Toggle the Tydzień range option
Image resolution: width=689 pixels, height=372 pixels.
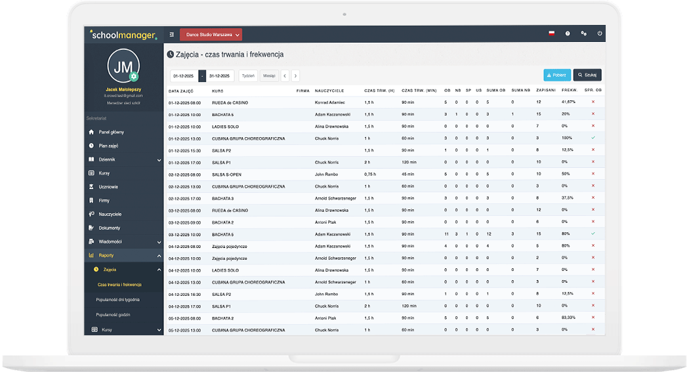(x=248, y=75)
